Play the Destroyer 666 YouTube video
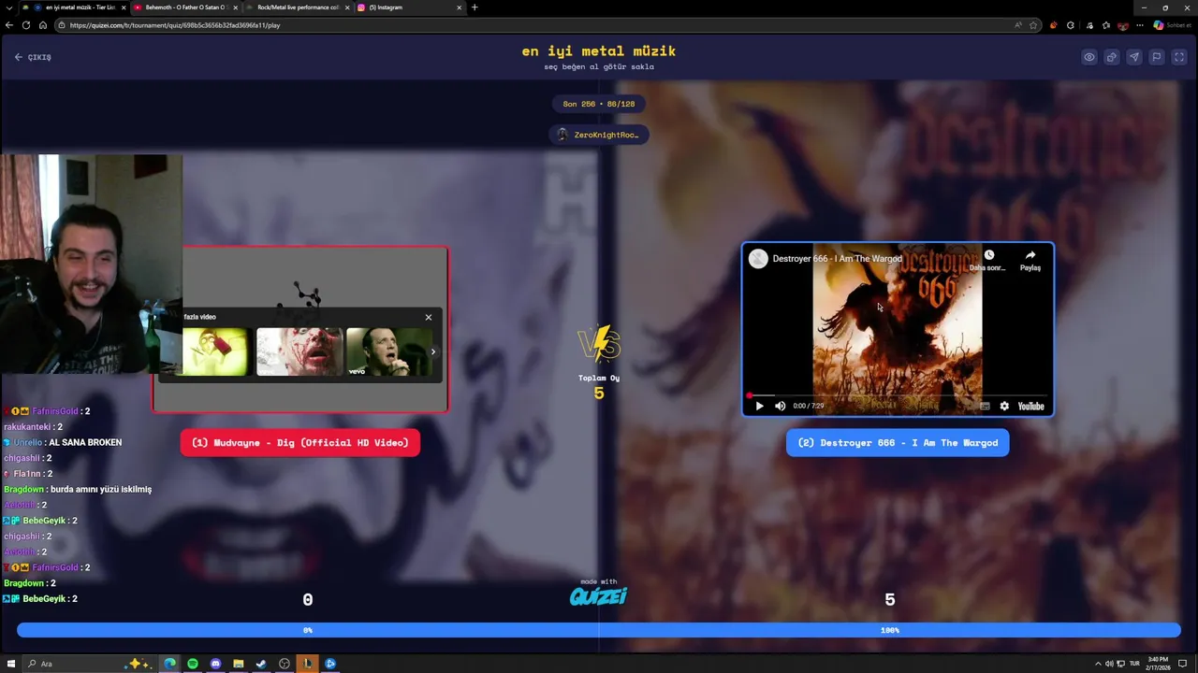The height and width of the screenshot is (673, 1198). tap(759, 406)
